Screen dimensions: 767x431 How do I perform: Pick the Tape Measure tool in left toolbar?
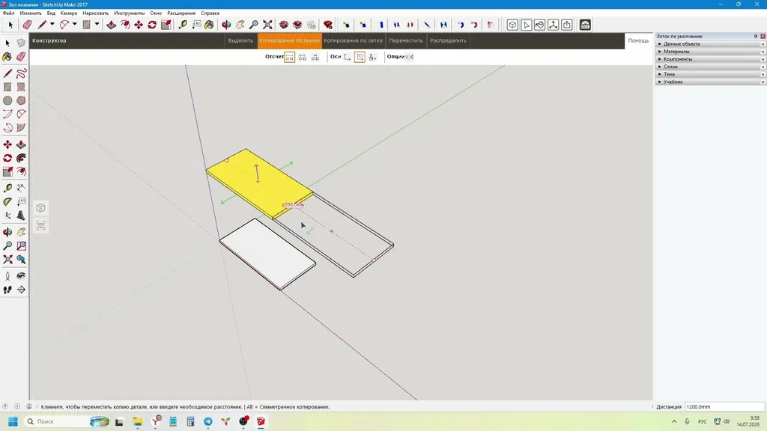(7, 188)
